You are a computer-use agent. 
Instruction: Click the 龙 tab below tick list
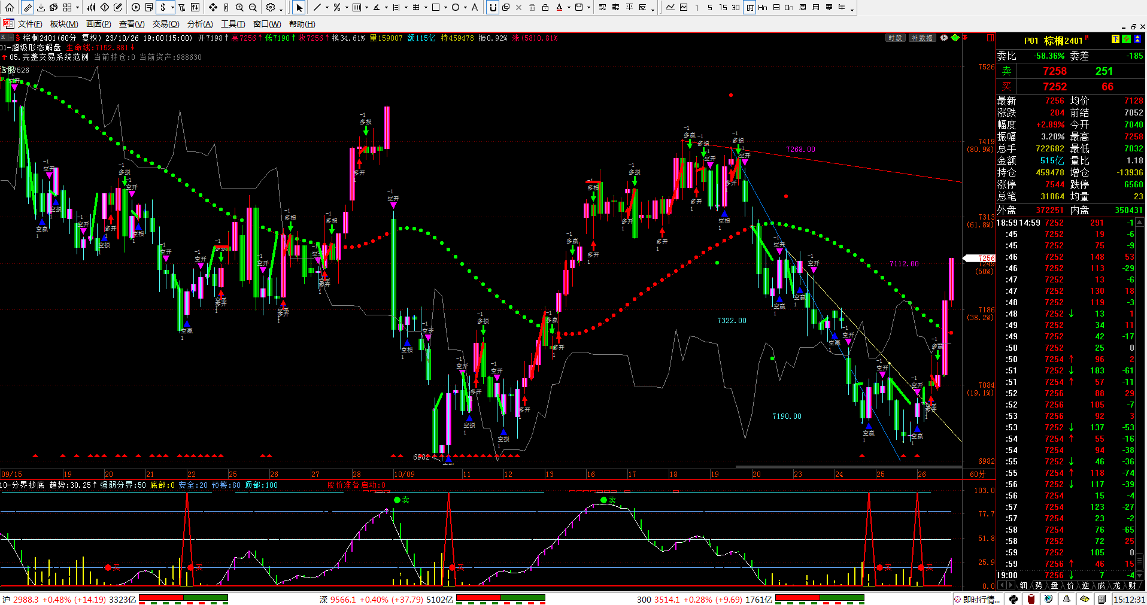point(1116,585)
